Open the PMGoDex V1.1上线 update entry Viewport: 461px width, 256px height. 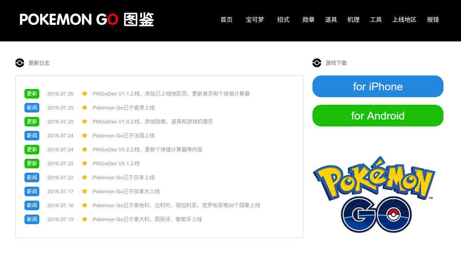171,94
